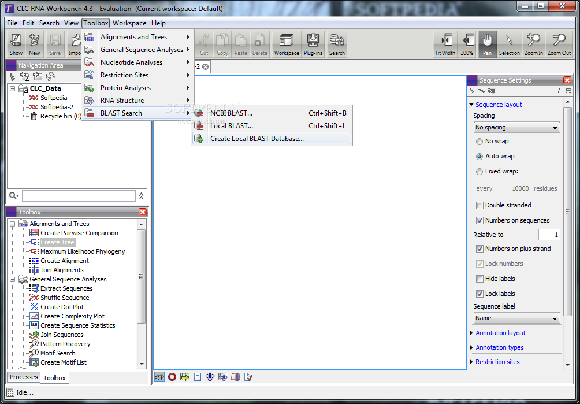The height and width of the screenshot is (404, 580).
Task: Click the Toolbox panel vertical scrollbar
Action: (142, 276)
